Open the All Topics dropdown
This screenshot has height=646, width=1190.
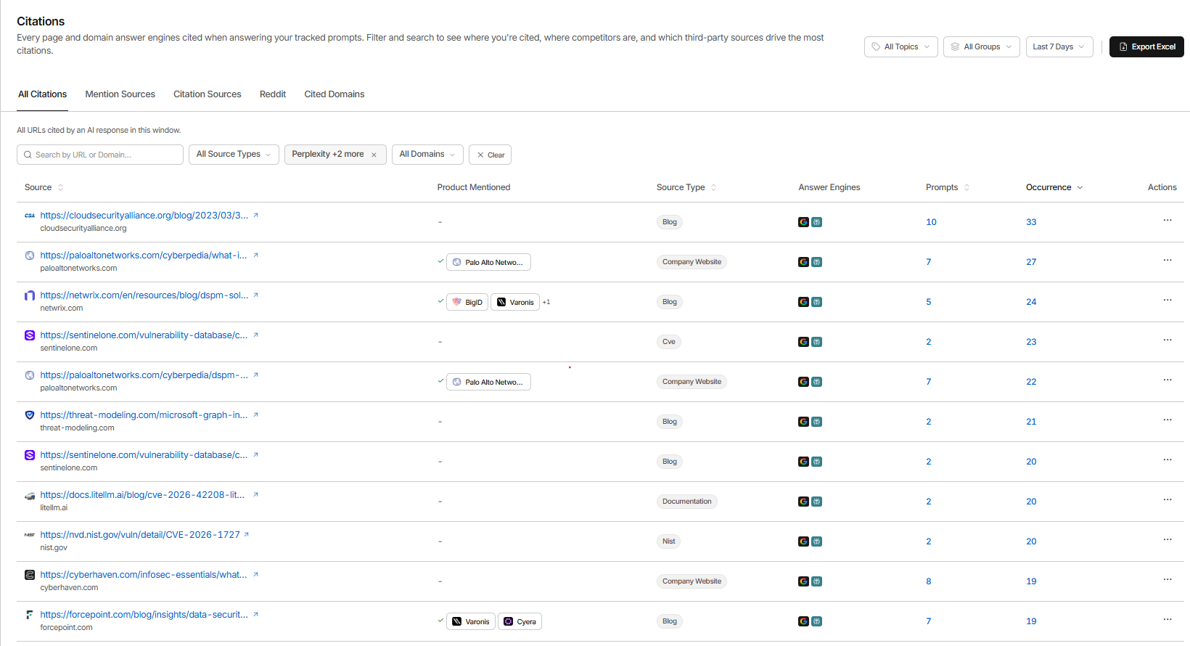pyautogui.click(x=901, y=46)
